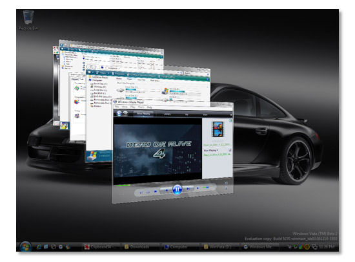Launch Internet Explorer from Quick Launch

39,247
